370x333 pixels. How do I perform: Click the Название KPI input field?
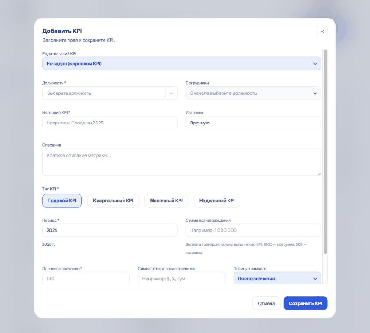(110, 123)
